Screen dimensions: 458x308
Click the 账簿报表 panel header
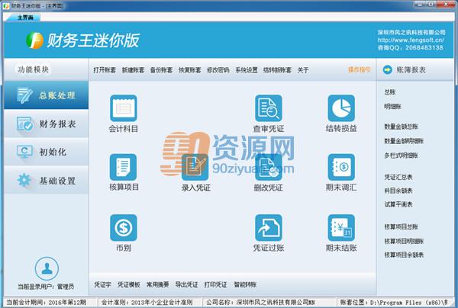point(415,69)
